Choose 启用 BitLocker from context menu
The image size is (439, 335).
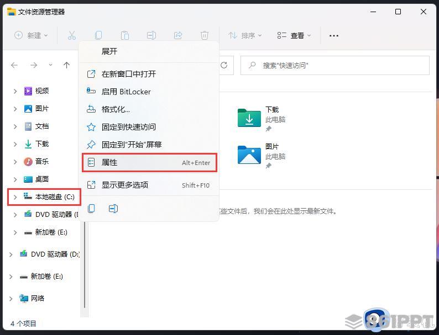pyautogui.click(x=149, y=92)
